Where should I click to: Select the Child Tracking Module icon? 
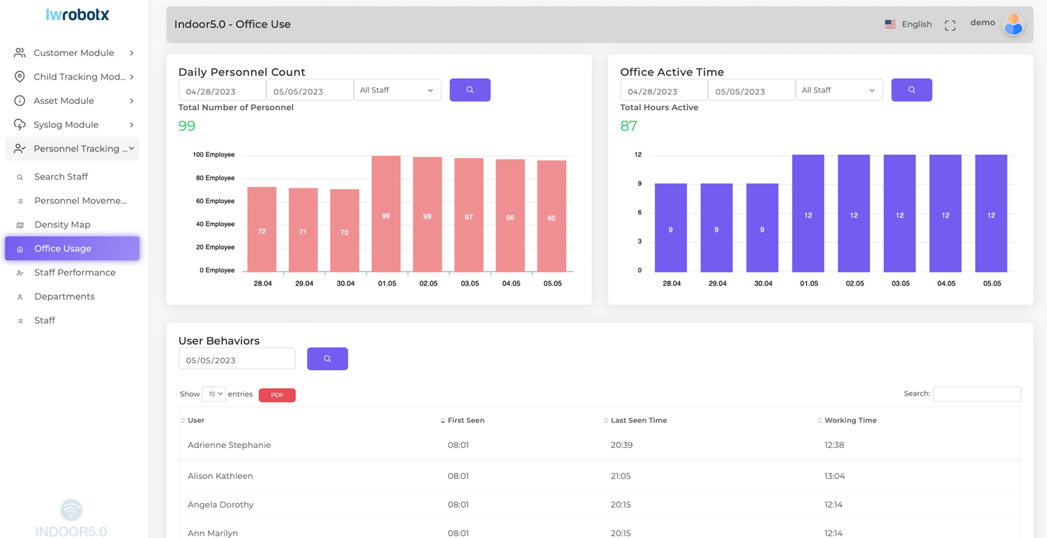tap(19, 76)
